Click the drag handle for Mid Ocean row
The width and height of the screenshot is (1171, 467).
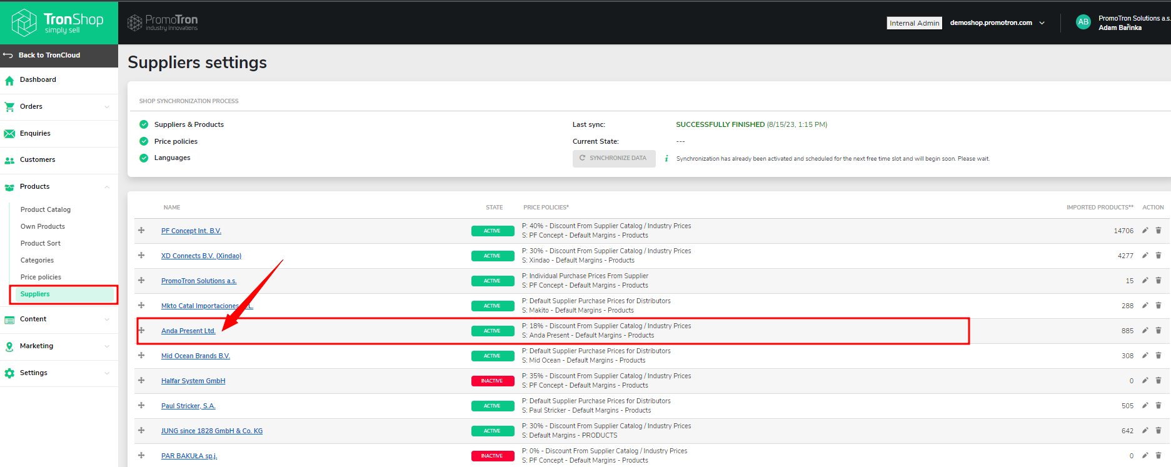pos(141,355)
